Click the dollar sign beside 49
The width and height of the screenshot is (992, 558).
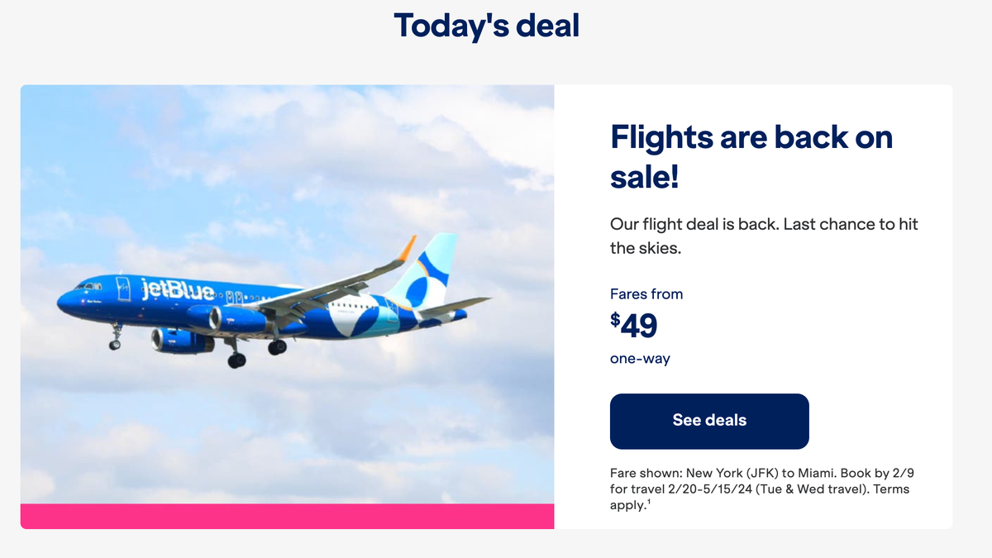(x=614, y=321)
